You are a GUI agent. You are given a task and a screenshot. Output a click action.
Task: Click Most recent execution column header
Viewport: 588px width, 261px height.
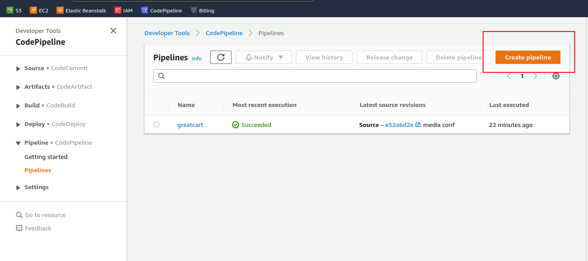tap(264, 105)
